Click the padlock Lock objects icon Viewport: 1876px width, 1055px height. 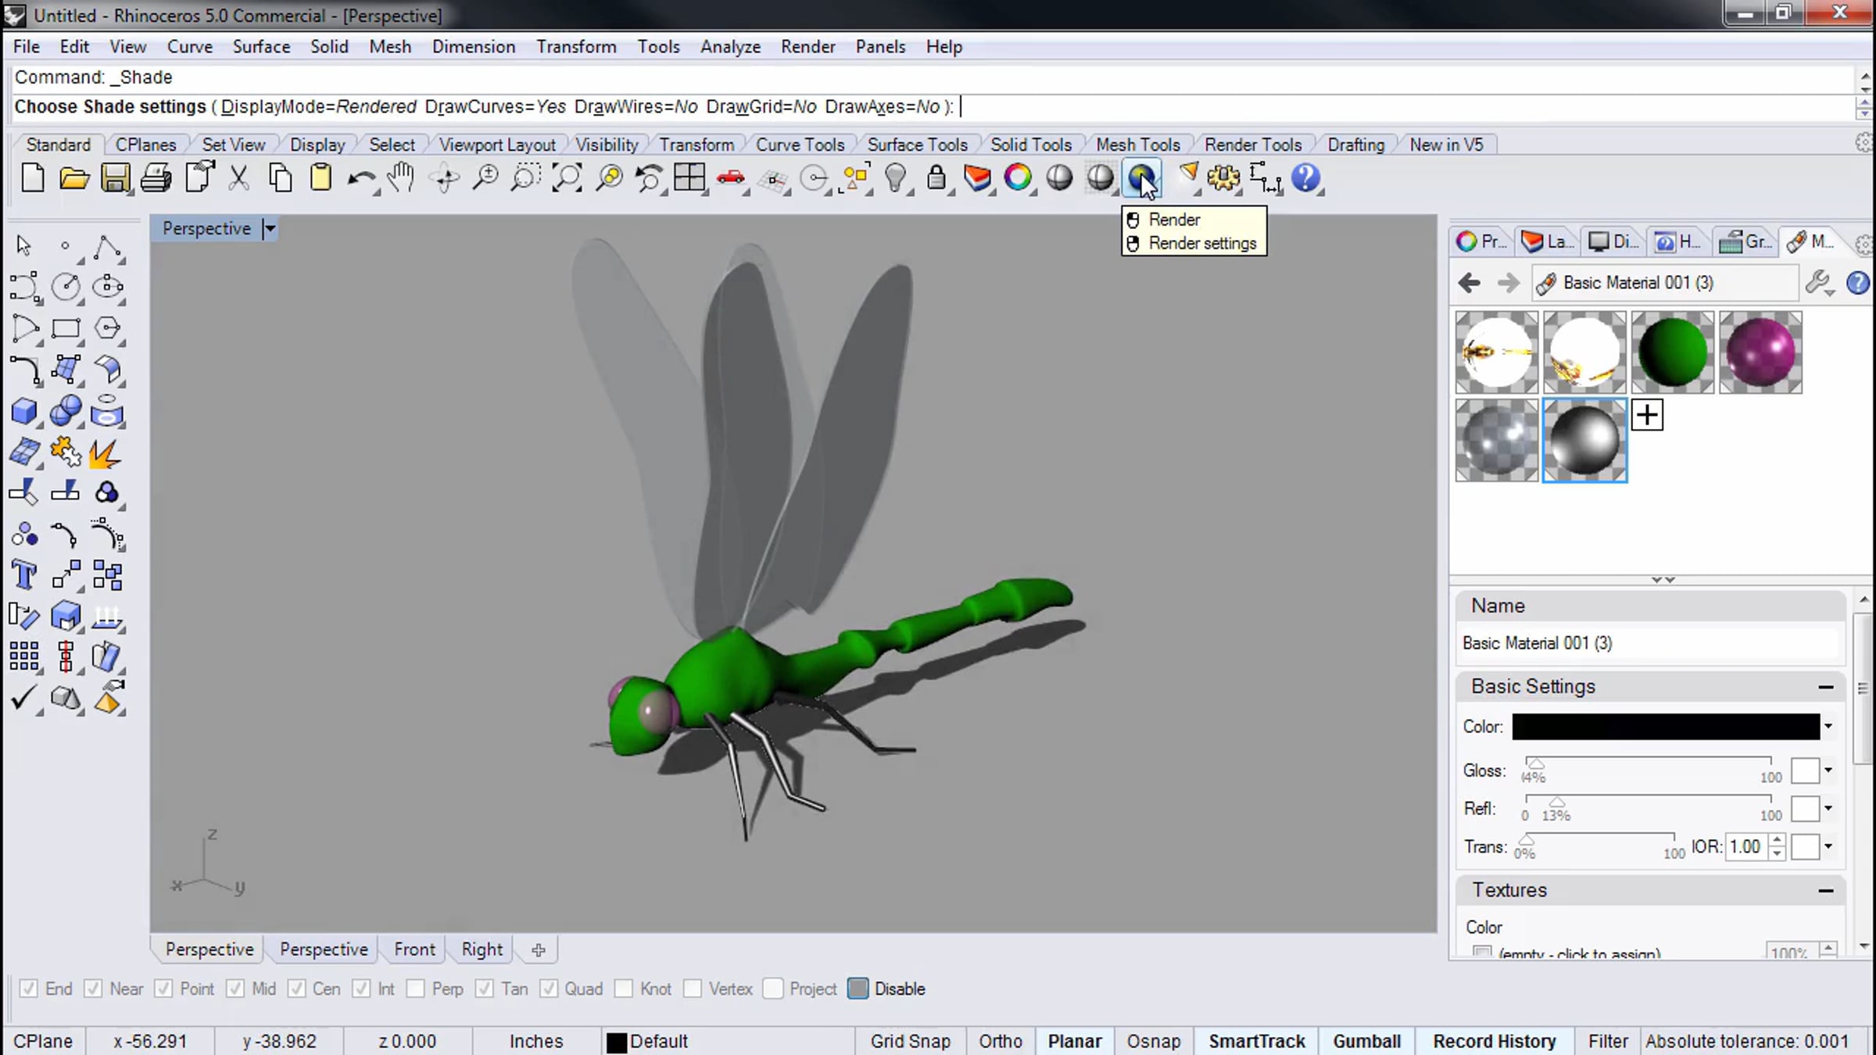(x=936, y=178)
